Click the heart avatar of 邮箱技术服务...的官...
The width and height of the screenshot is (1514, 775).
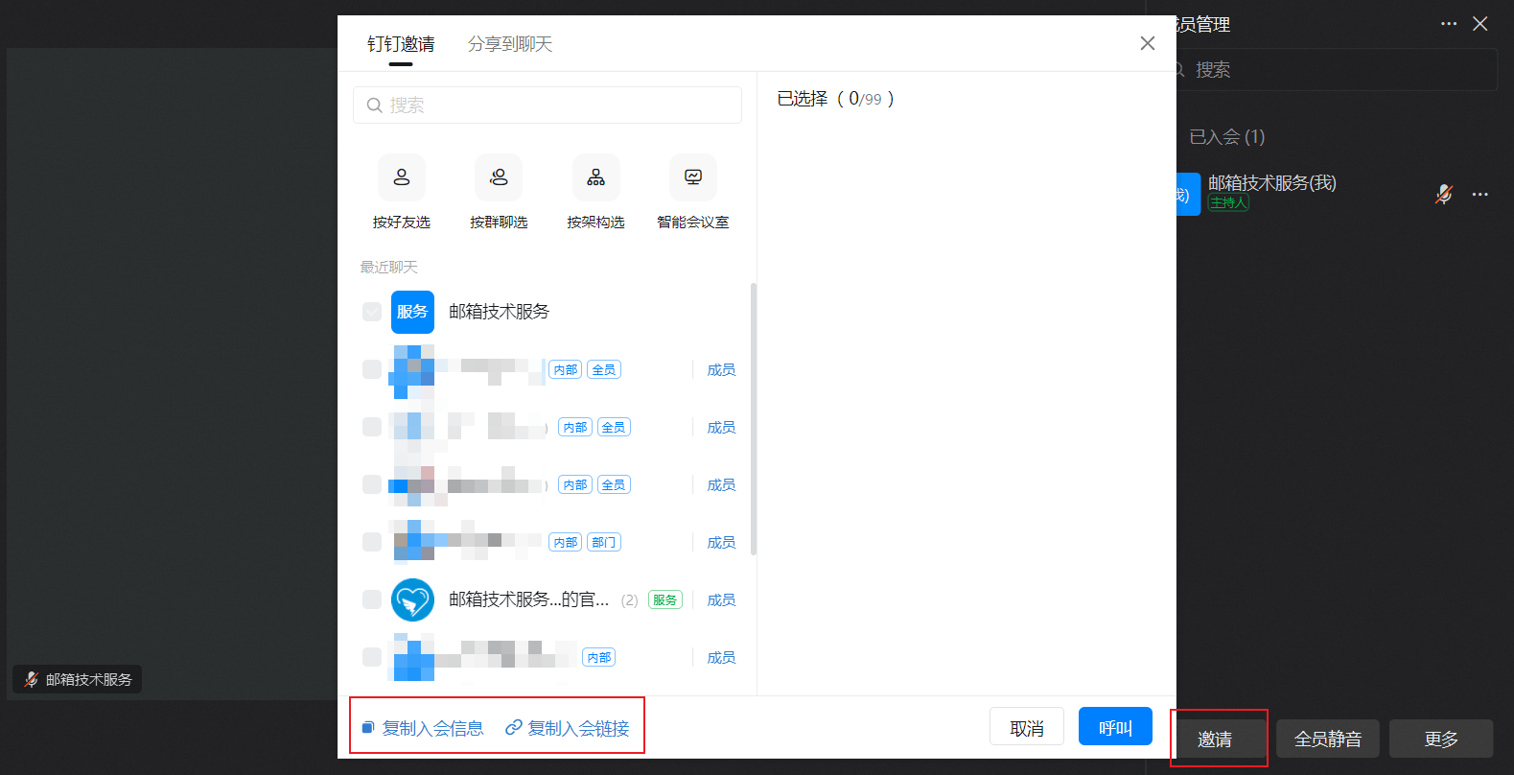click(412, 599)
